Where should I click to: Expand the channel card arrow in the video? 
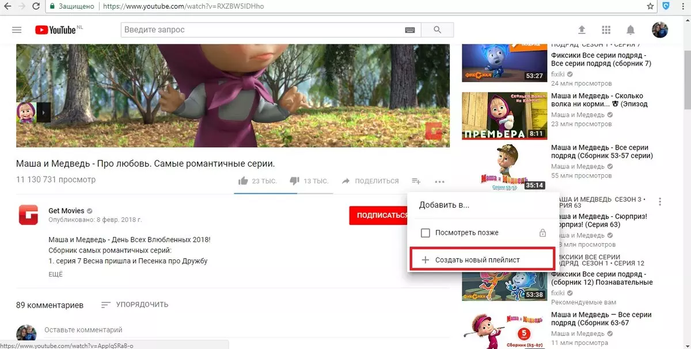(x=44, y=112)
